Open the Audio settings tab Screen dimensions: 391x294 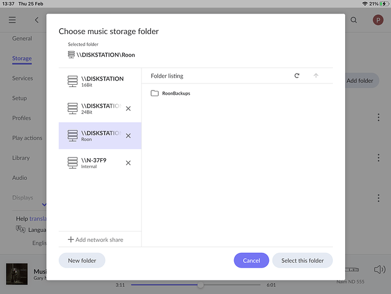point(20,178)
